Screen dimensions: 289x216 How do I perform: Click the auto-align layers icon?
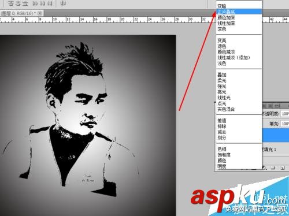63,3
